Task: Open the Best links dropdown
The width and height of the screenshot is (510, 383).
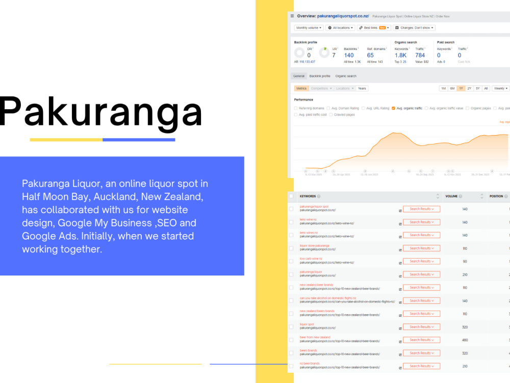Action: pyautogui.click(x=374, y=28)
